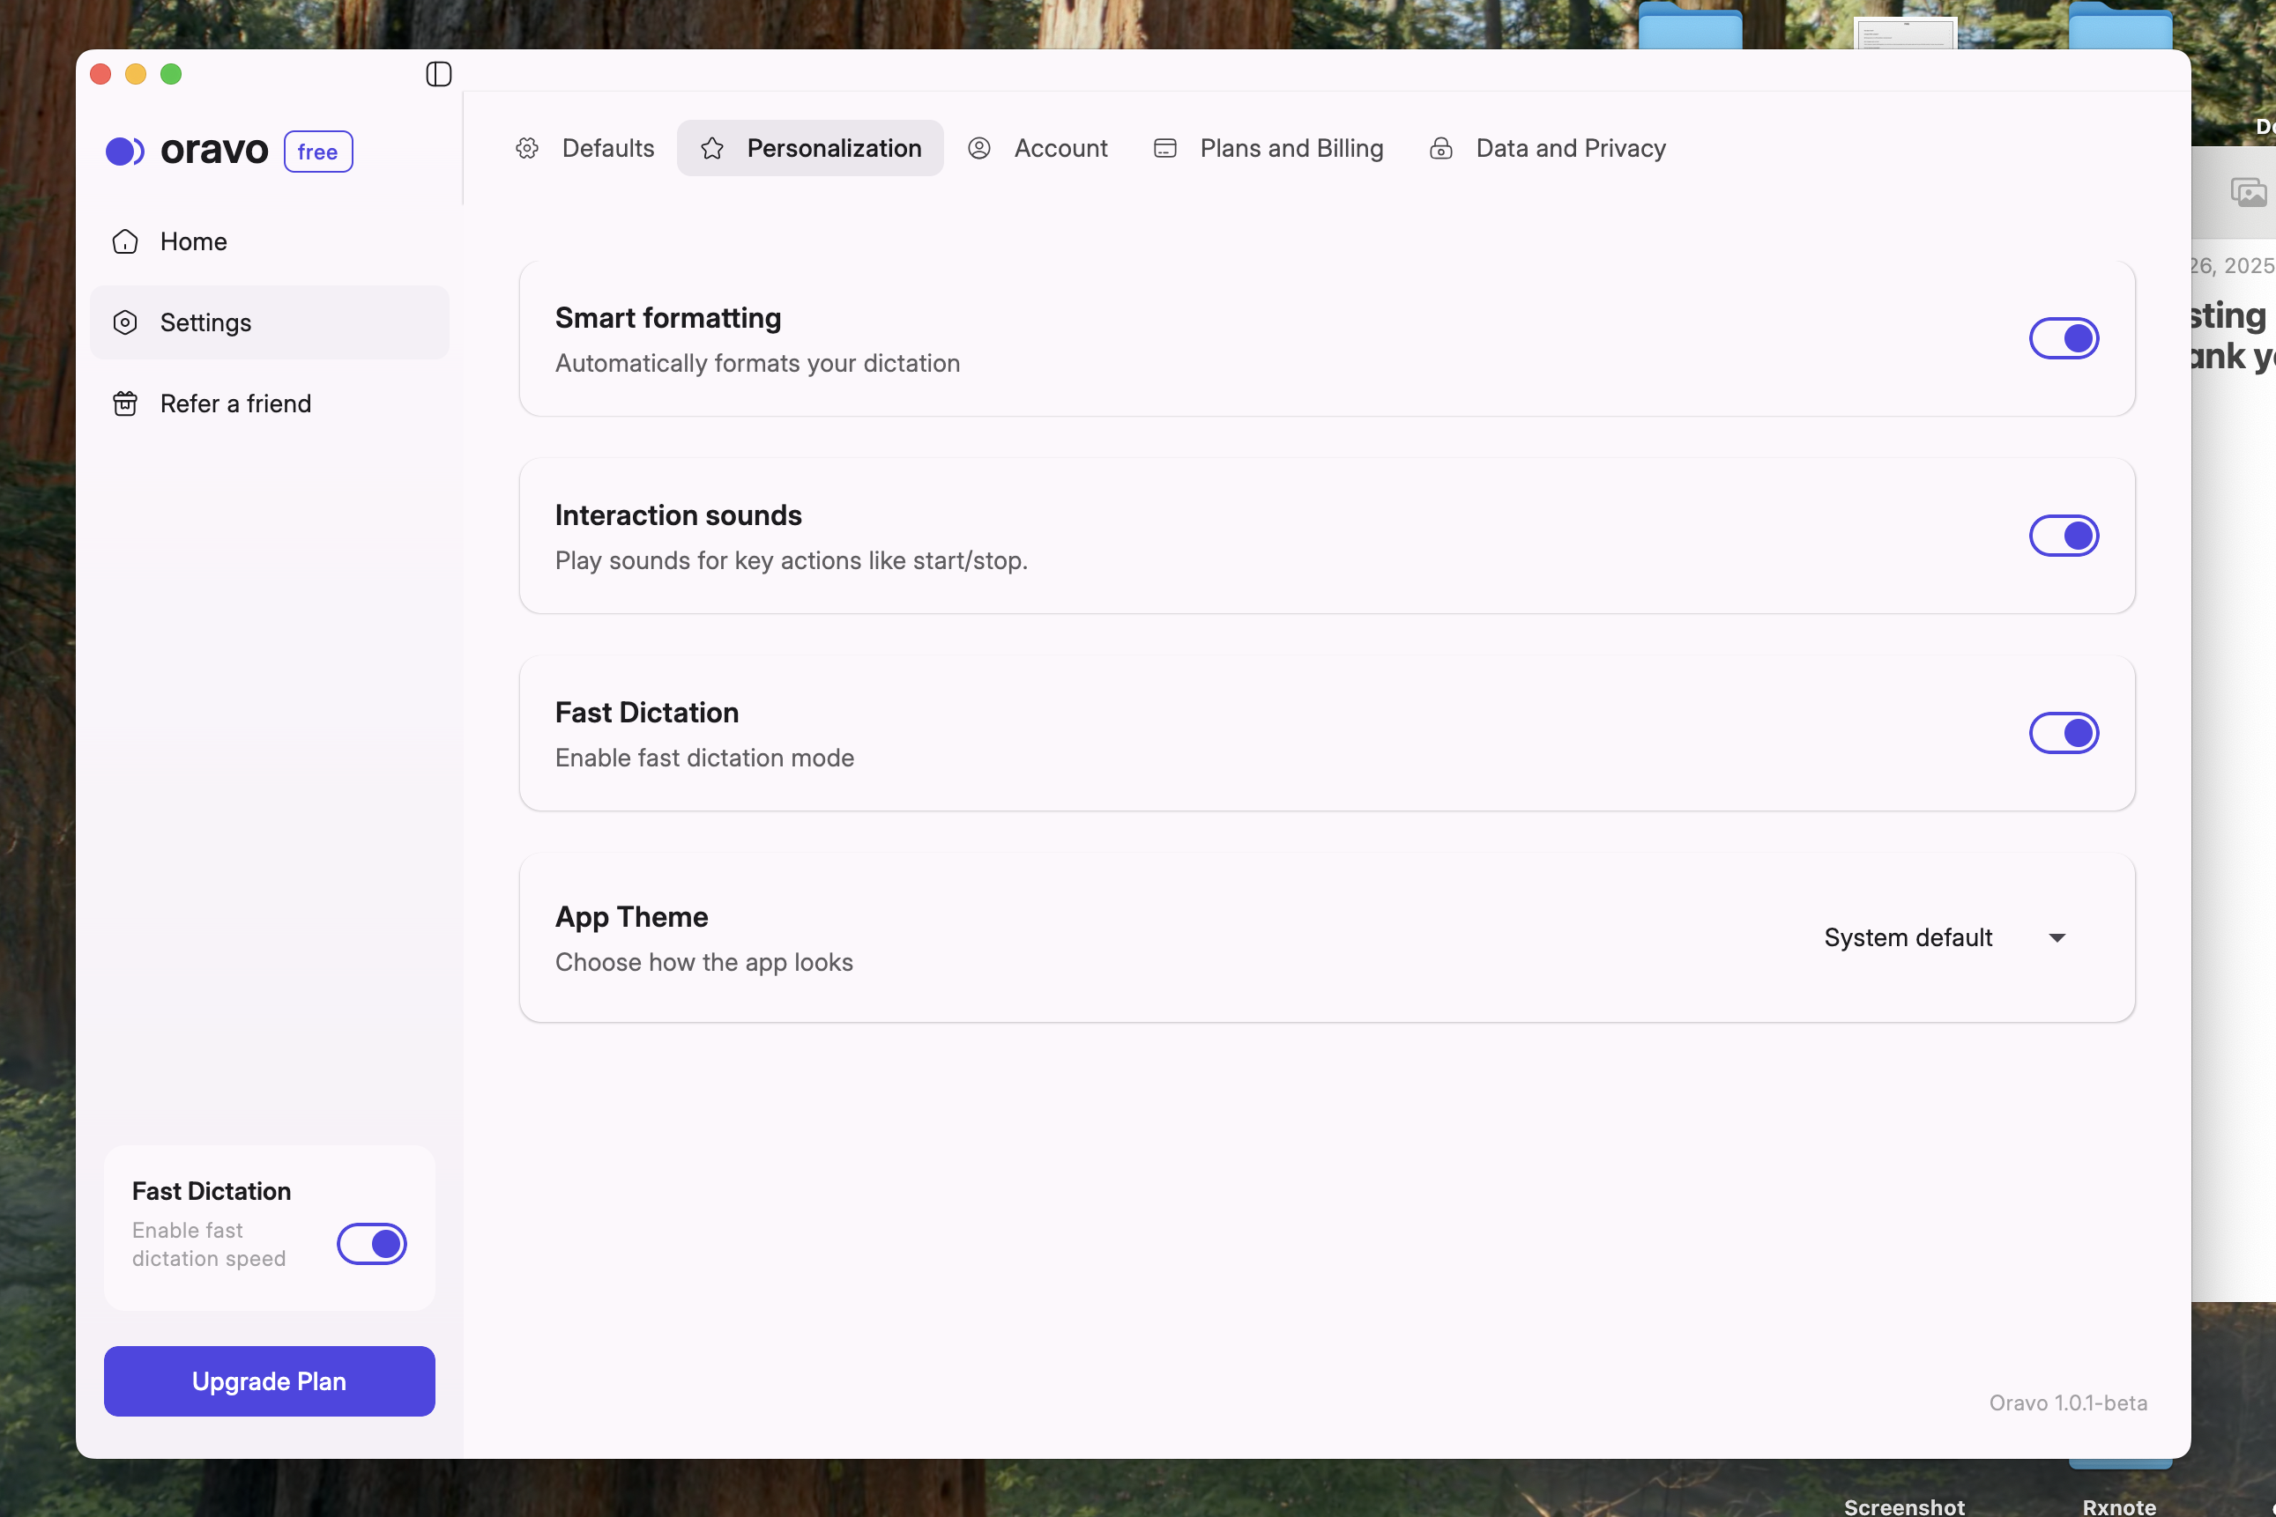This screenshot has width=2276, height=1517.
Task: Open the Plans and Billing tab
Action: (1290, 148)
